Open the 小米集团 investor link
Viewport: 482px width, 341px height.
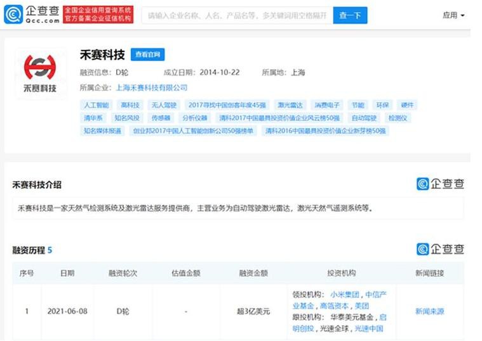click(x=345, y=295)
